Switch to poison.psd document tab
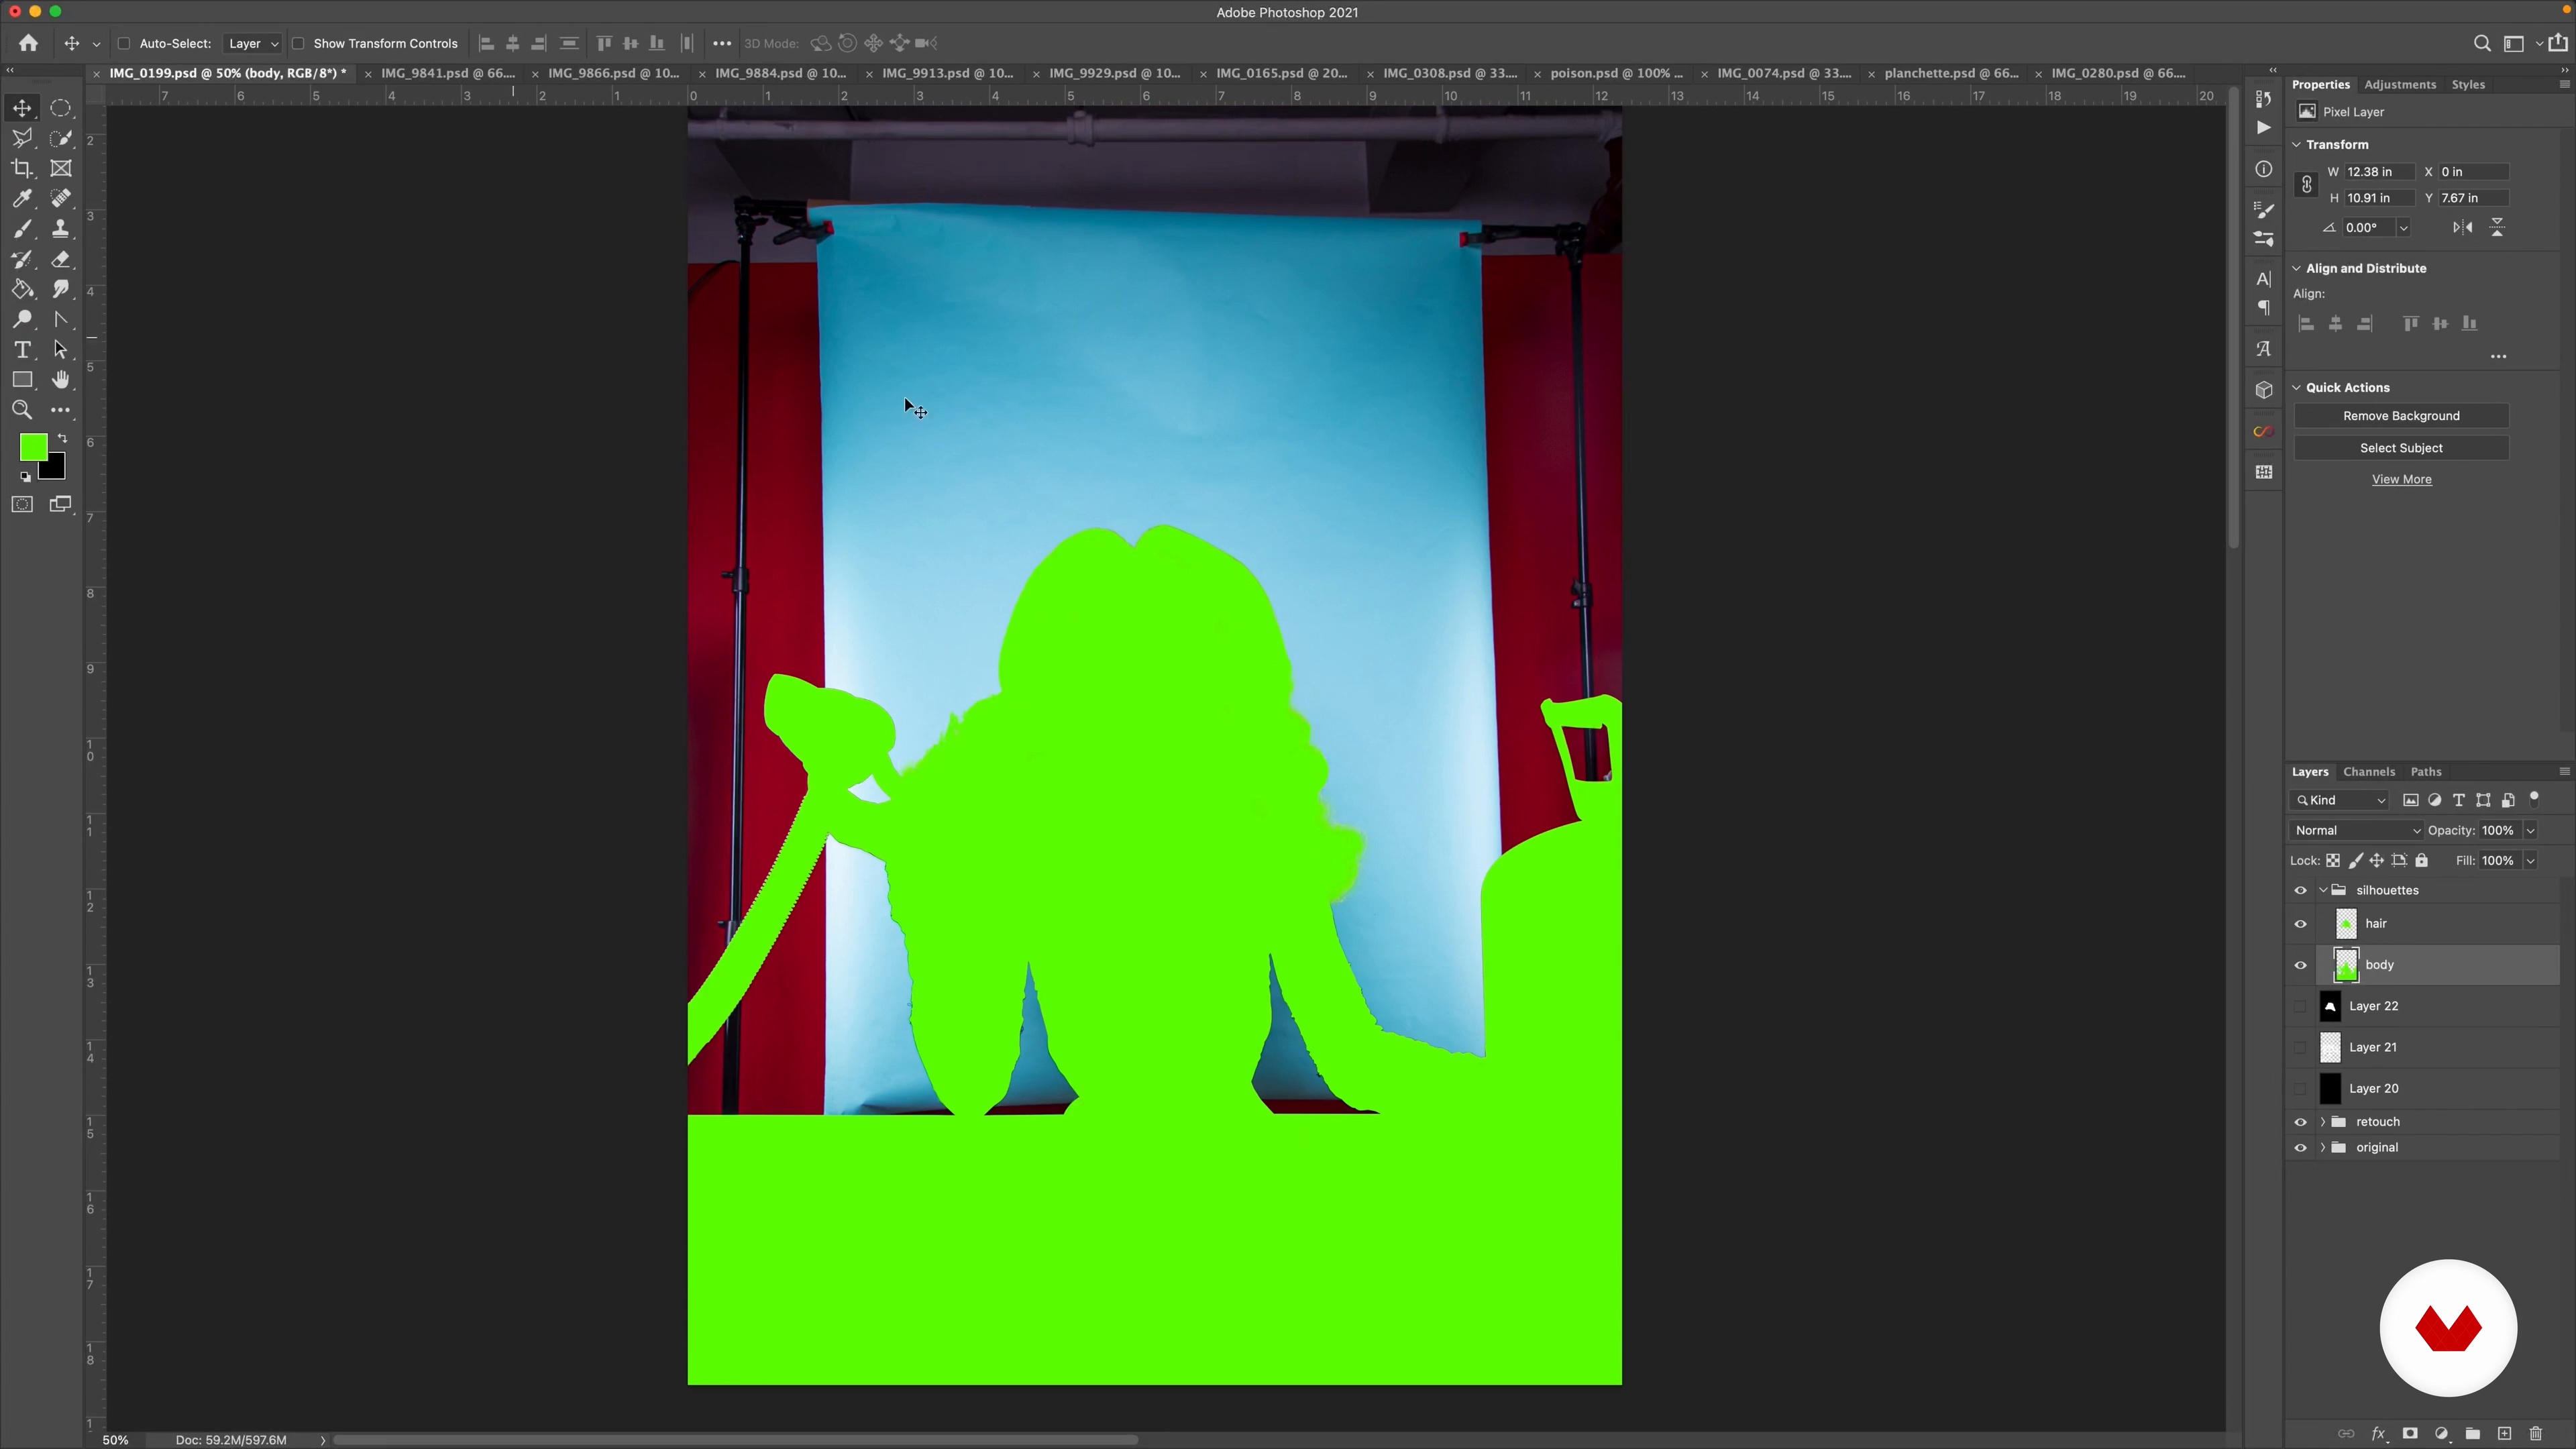This screenshot has width=2576, height=1449. tap(1616, 73)
